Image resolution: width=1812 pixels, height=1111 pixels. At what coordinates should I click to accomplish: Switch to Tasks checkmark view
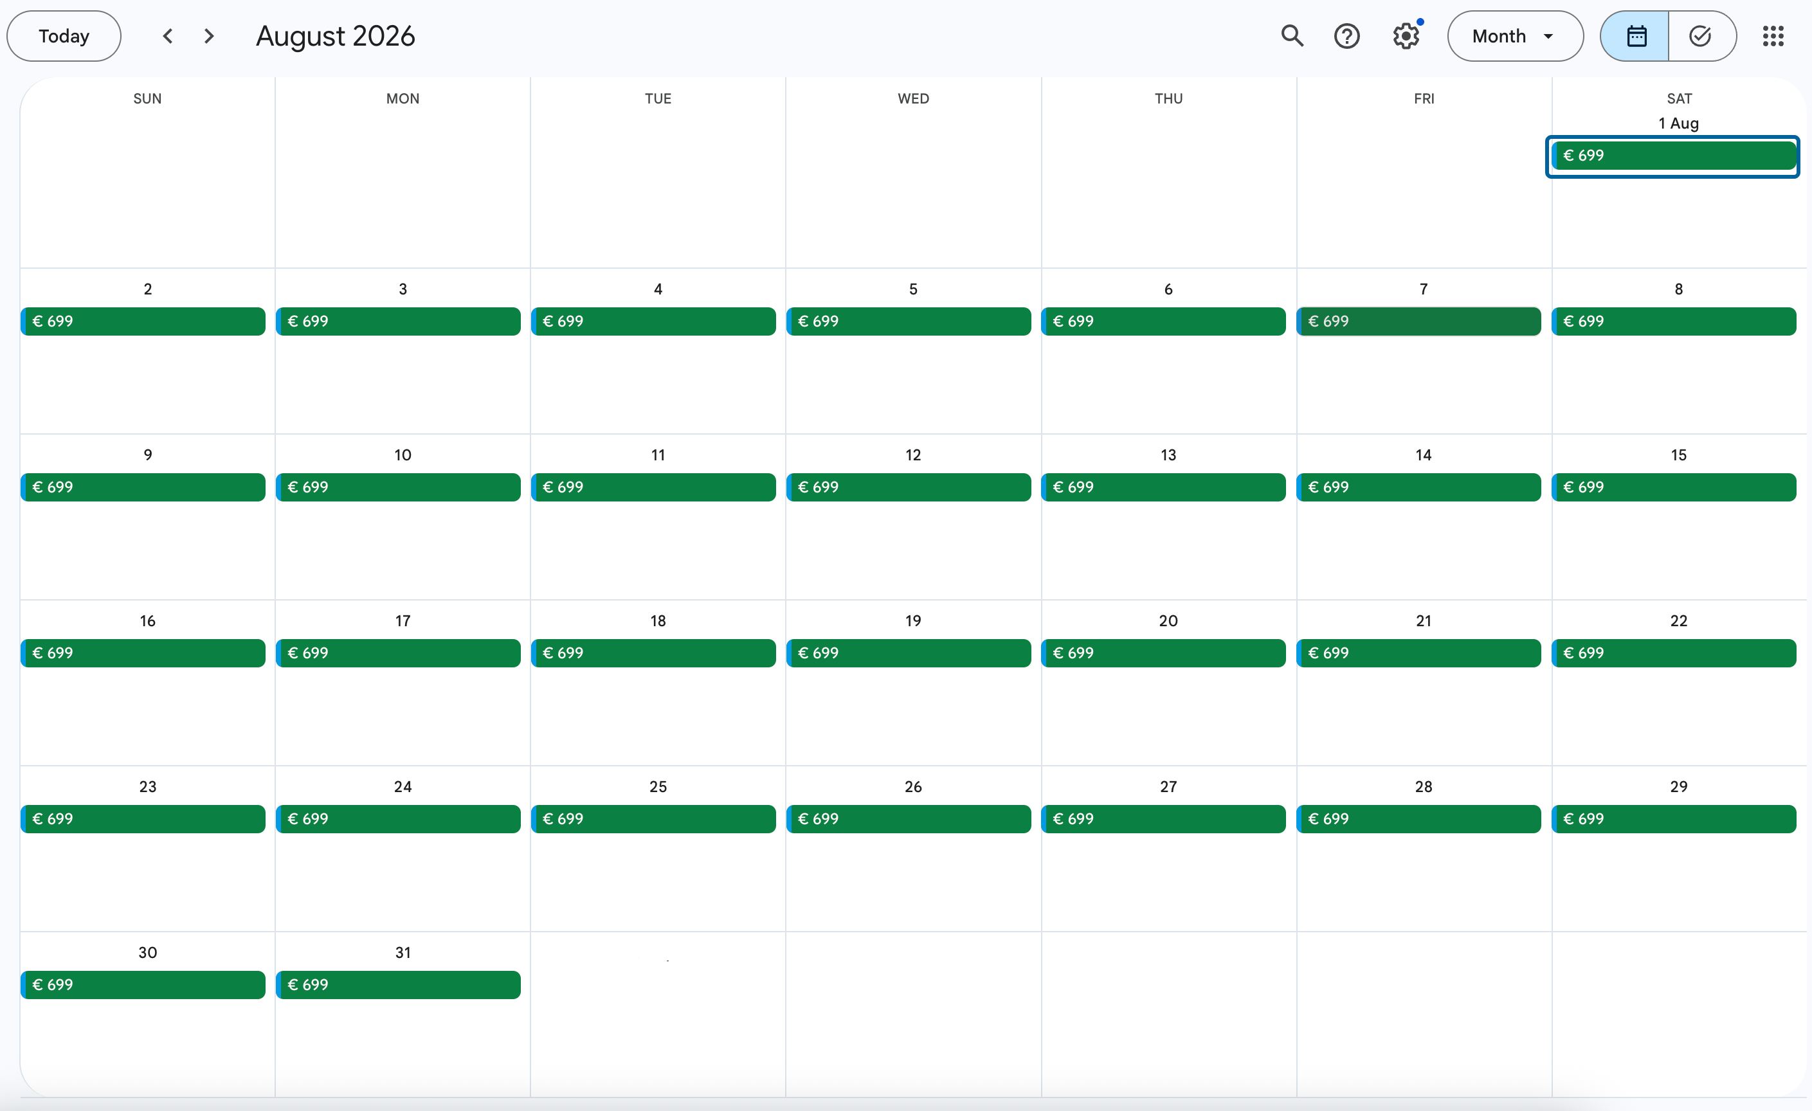tap(1701, 36)
